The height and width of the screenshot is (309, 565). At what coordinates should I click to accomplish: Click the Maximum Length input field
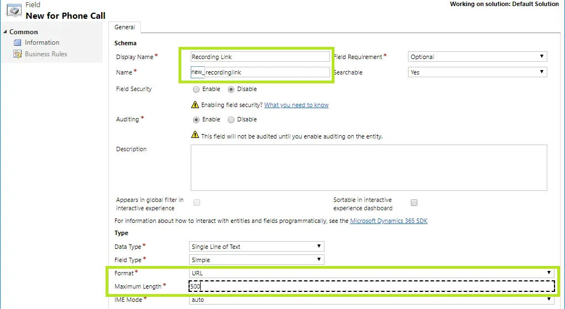(x=372, y=286)
